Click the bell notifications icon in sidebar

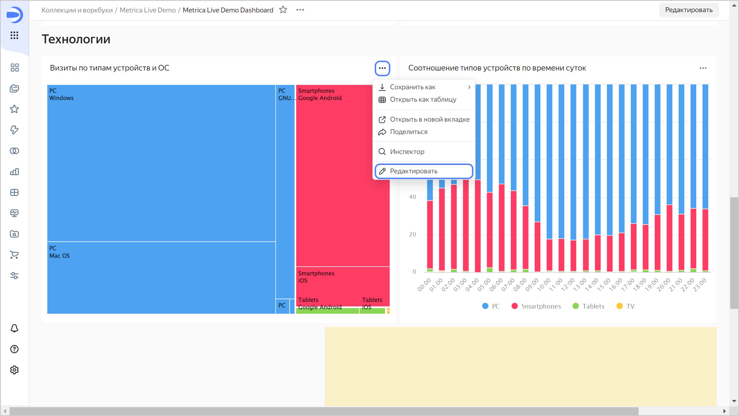[14, 328]
